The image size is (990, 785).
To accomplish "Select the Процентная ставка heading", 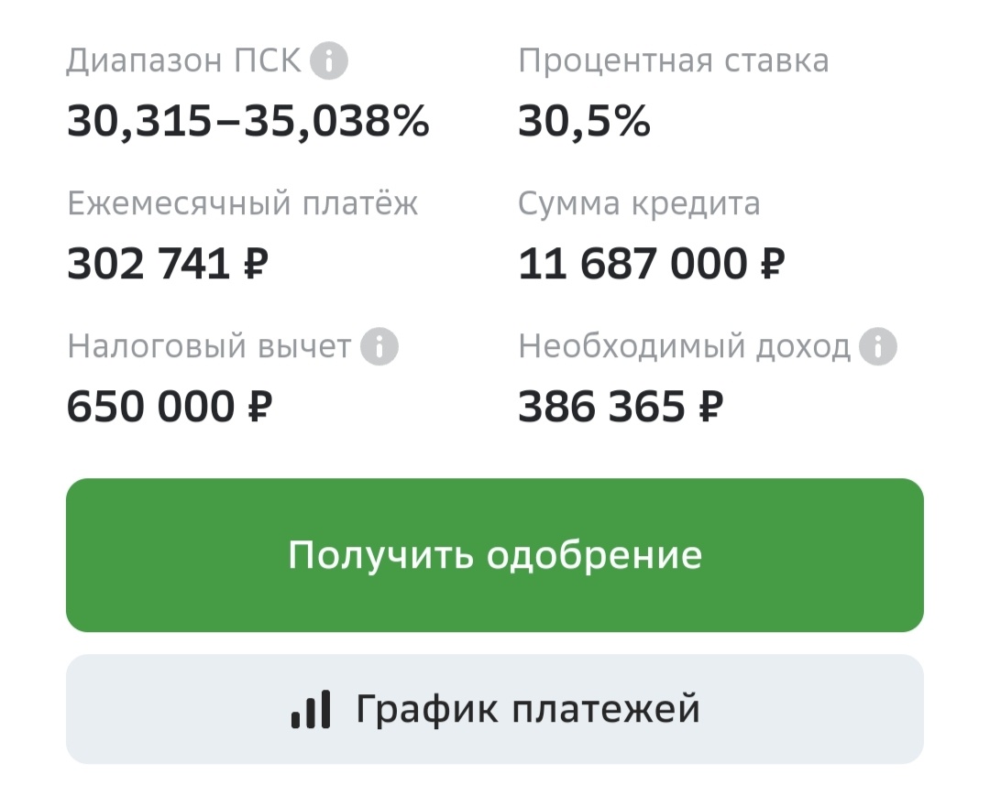I will click(674, 60).
